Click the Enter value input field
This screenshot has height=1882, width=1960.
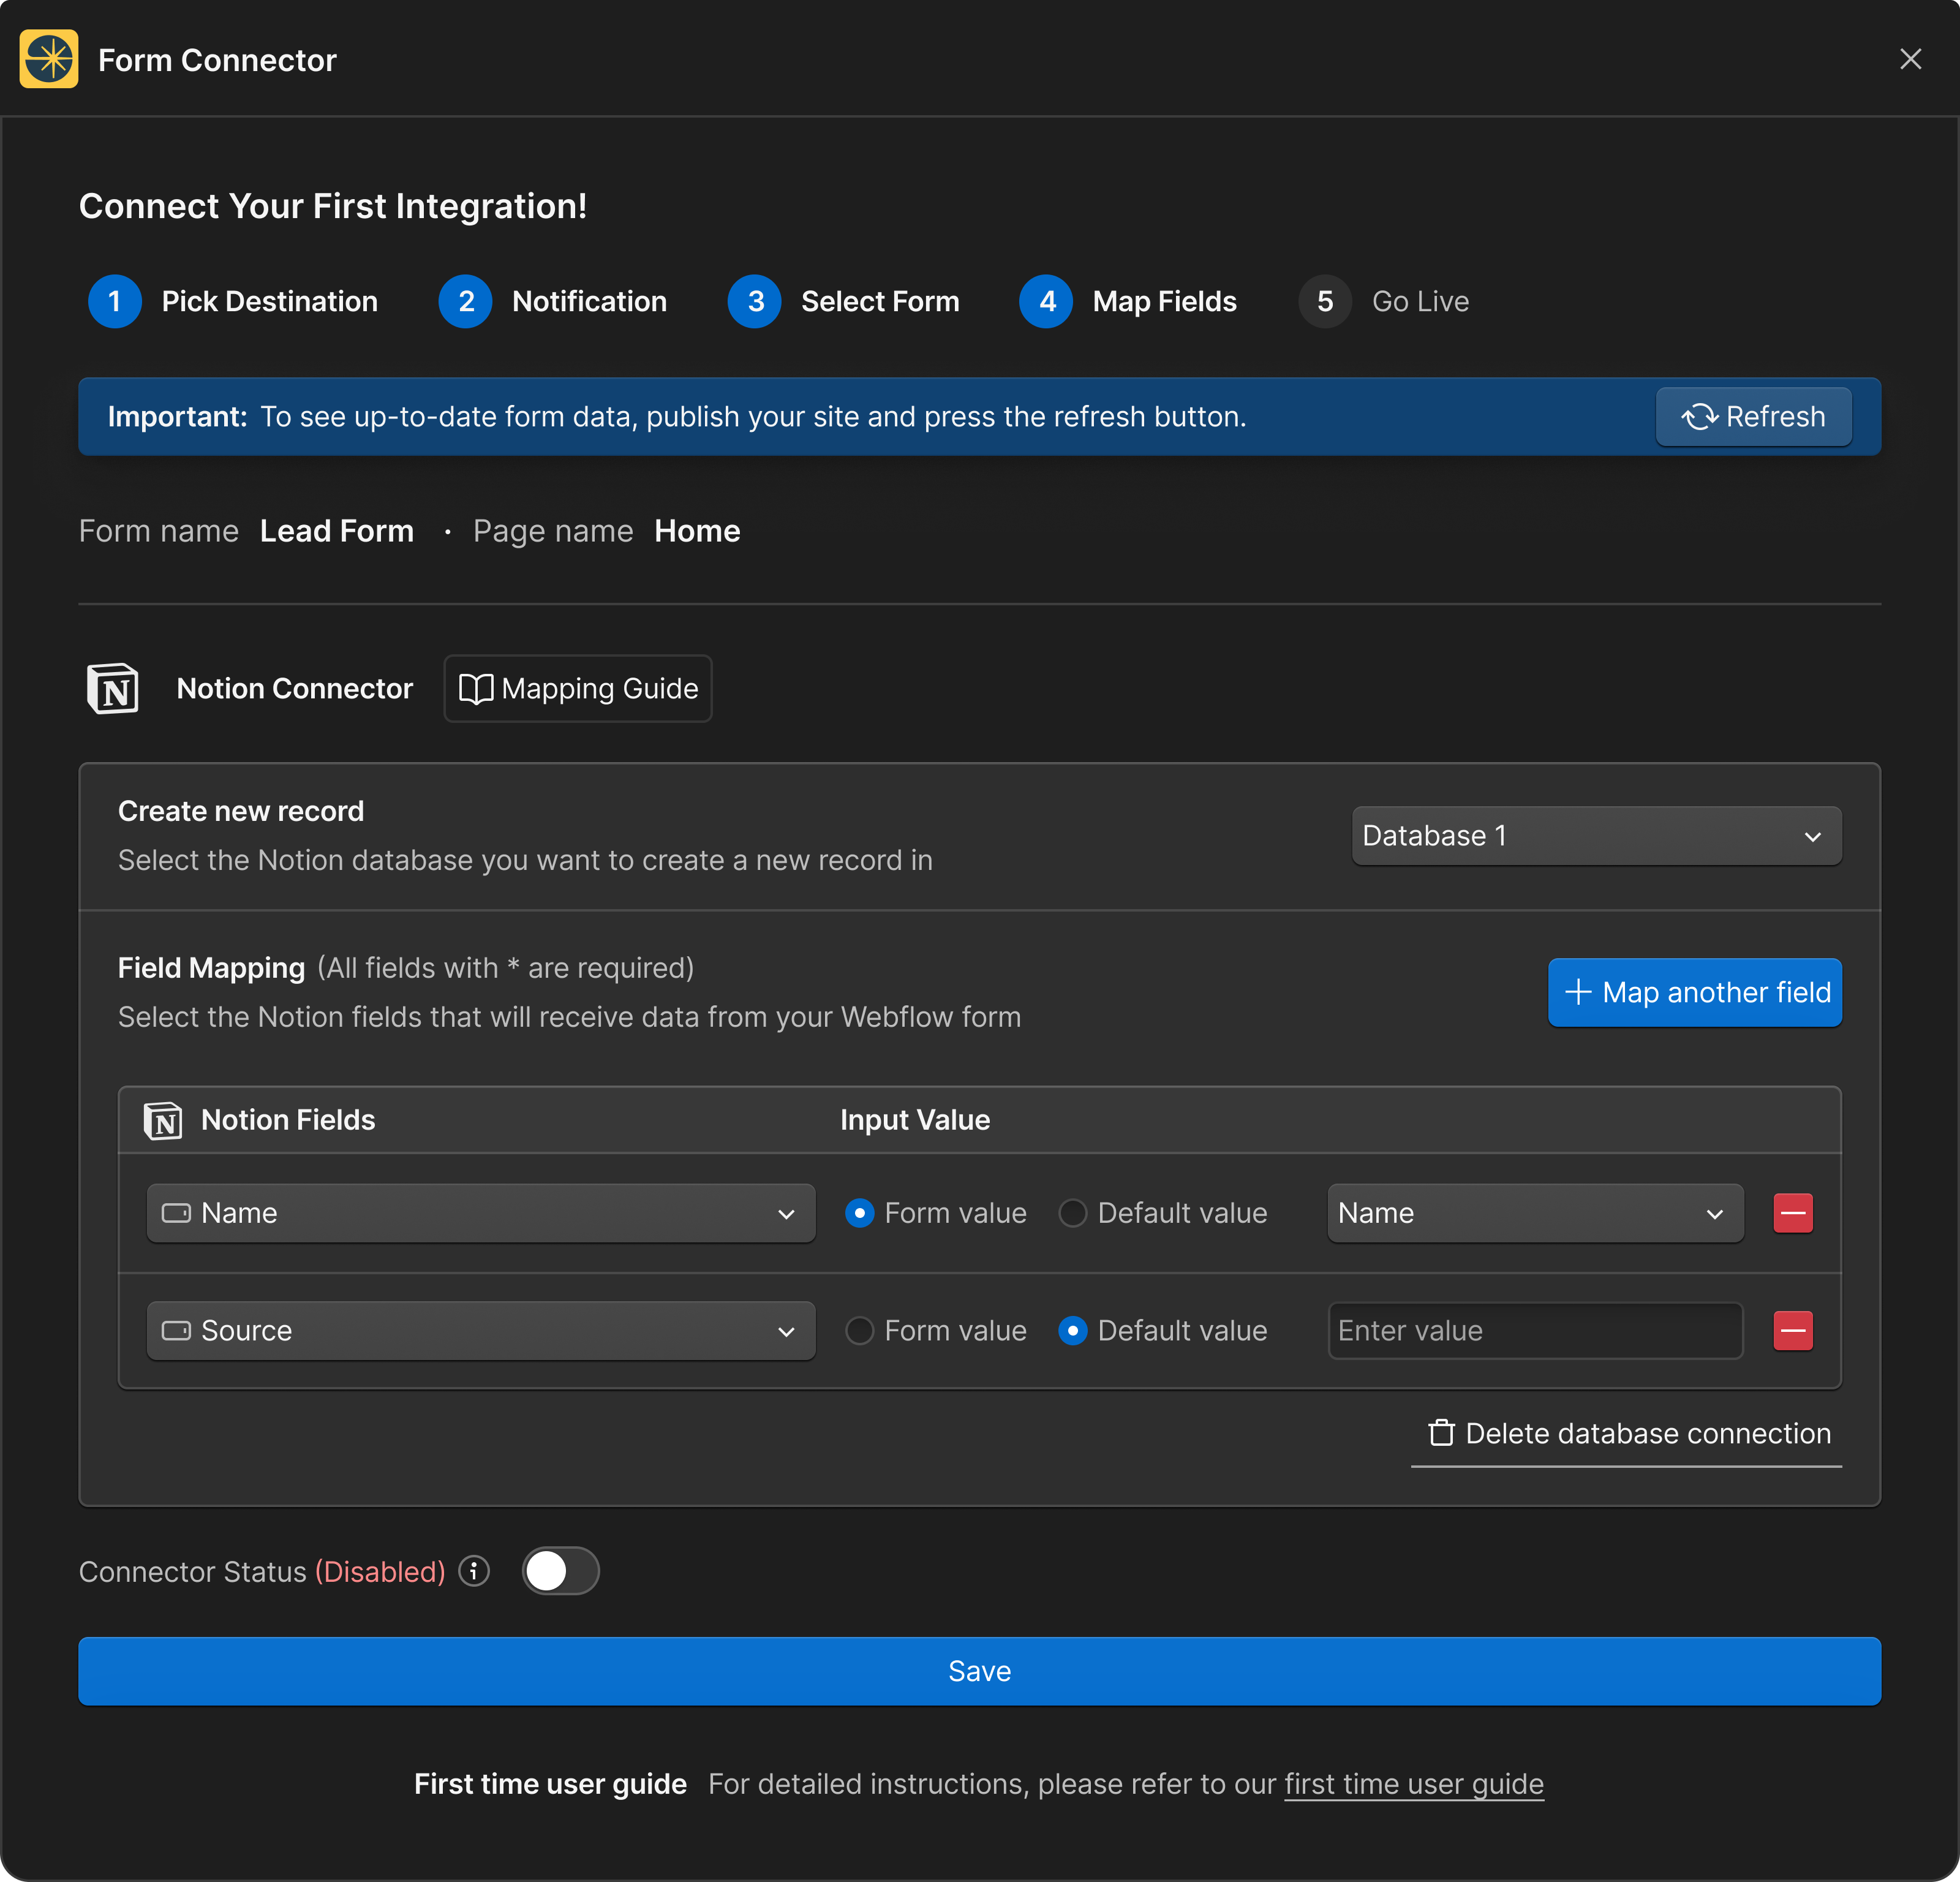[x=1534, y=1331]
